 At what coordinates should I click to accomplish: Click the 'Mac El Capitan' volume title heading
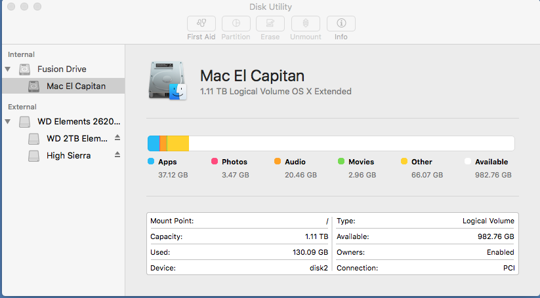point(252,76)
